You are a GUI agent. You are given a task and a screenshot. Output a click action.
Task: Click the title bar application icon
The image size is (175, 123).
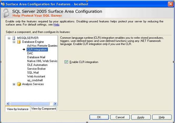[x=3, y=4]
